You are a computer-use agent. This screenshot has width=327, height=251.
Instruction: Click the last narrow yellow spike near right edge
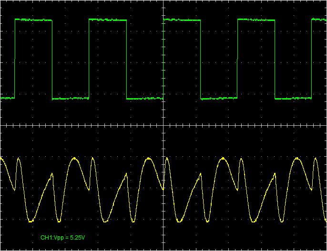(x=315, y=160)
